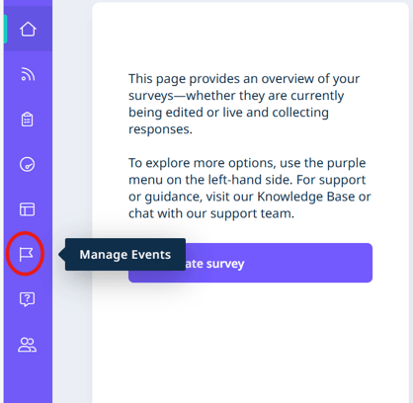Click the layout template icon in the sidebar
413x403 pixels.
coord(27,209)
